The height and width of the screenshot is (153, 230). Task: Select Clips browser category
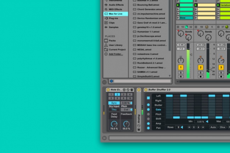click(116, 23)
